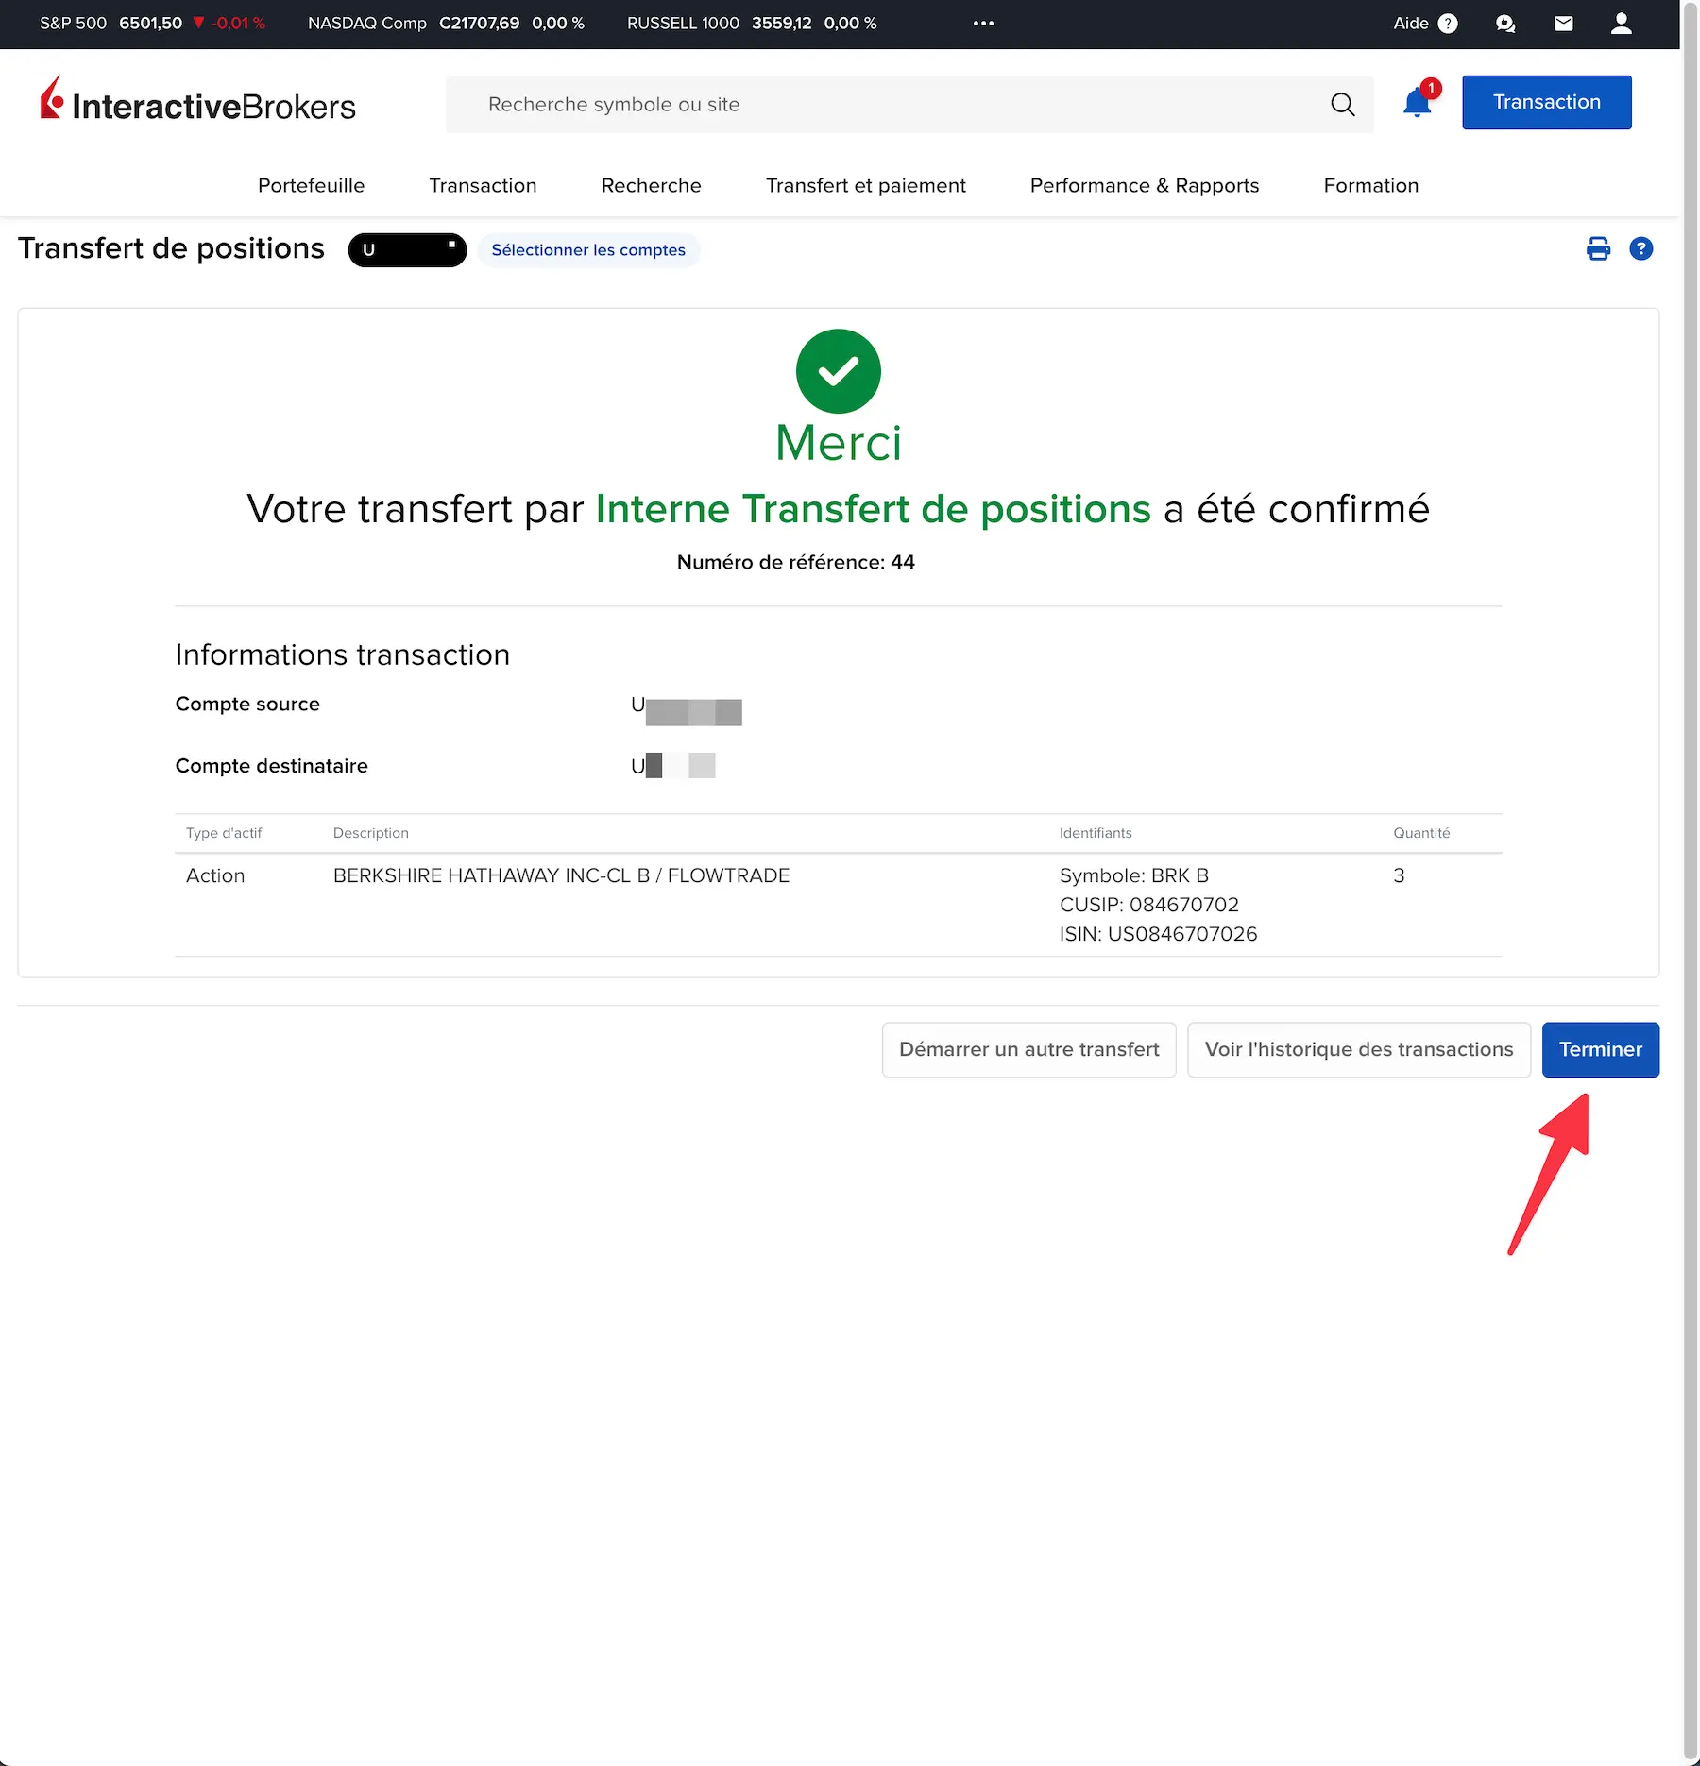Click Démarrer un autre transfert

[1029, 1049]
